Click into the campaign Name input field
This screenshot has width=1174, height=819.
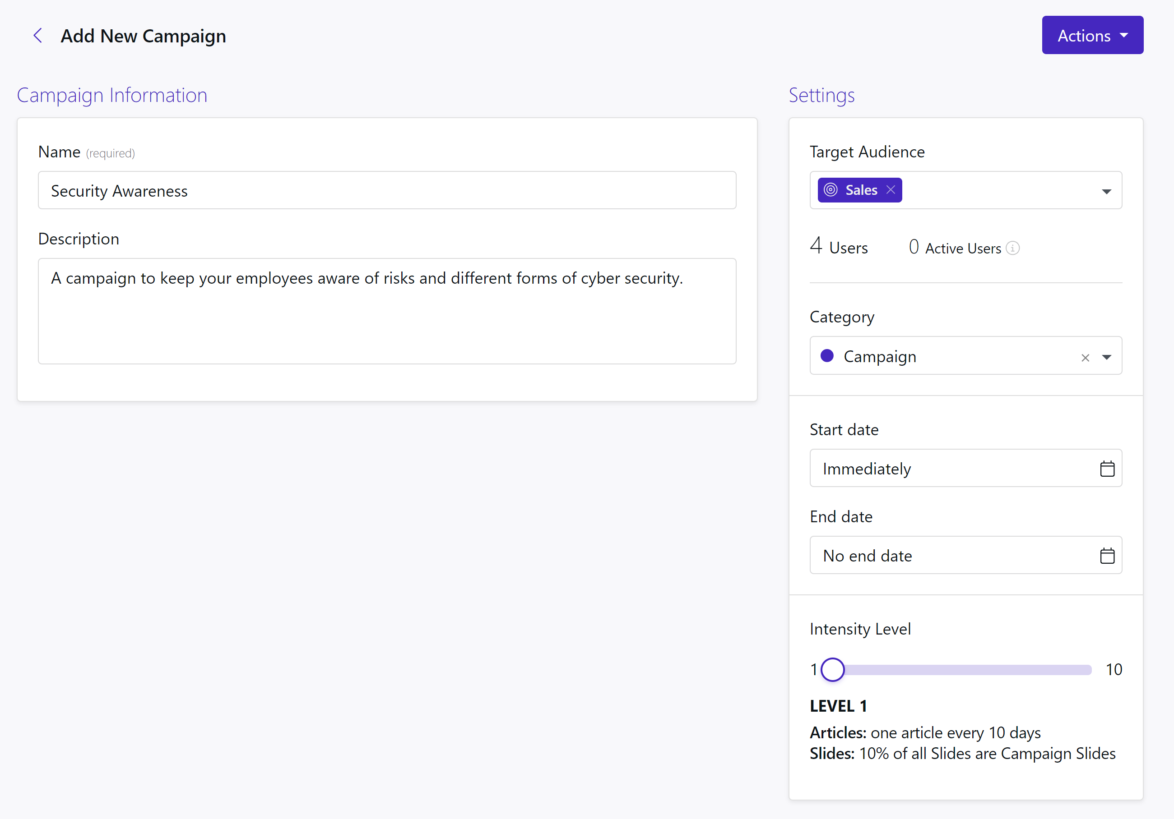[387, 191]
